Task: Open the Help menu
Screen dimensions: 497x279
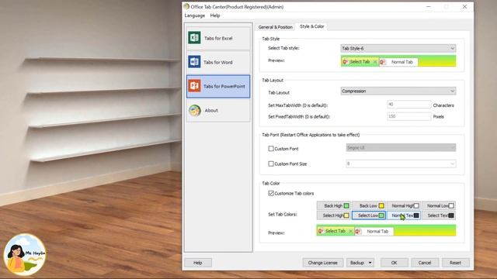Action: (x=215, y=15)
